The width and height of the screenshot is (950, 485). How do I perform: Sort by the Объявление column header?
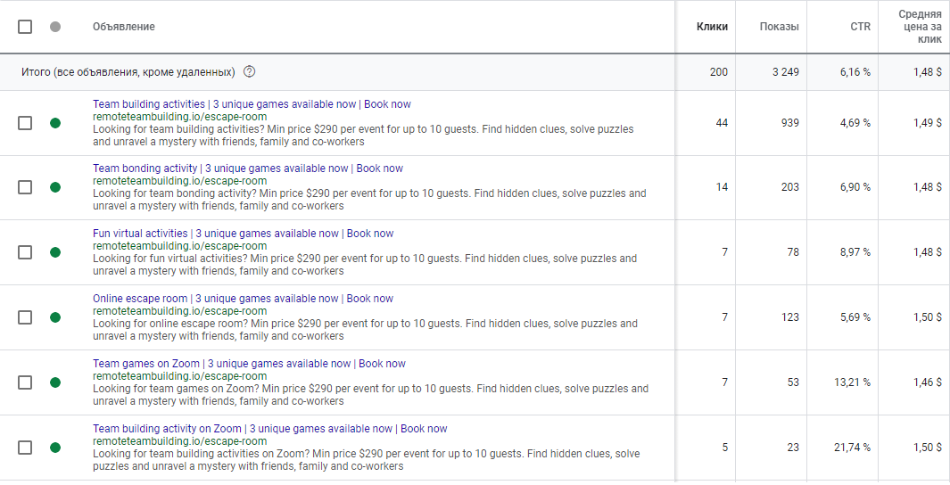pyautogui.click(x=124, y=27)
